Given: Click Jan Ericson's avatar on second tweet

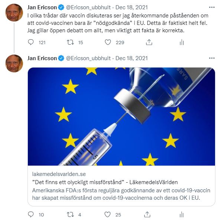Looking at the screenshot, I should (14, 63).
